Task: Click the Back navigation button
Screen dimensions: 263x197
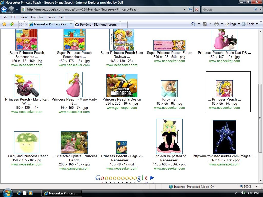Action: click(4, 9)
